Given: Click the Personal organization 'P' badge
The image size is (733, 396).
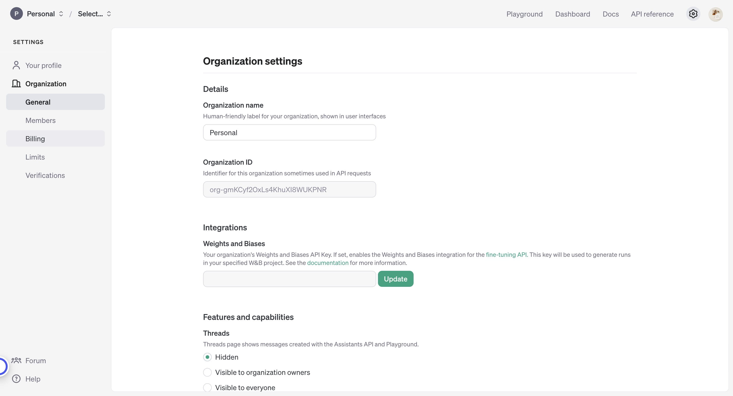Looking at the screenshot, I should [16, 14].
